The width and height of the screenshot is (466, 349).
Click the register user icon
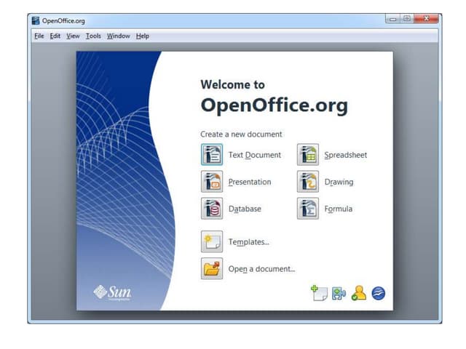pos(359,294)
